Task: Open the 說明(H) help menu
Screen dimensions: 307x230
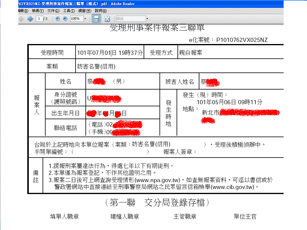Action: [100, 11]
